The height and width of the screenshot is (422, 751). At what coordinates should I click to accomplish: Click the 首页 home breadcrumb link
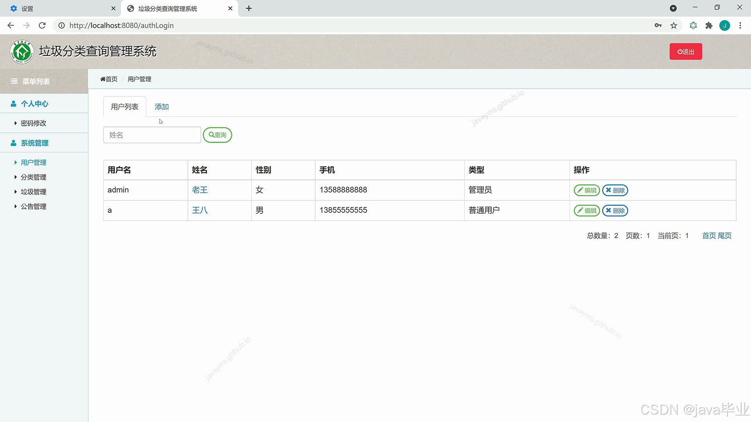click(x=109, y=79)
